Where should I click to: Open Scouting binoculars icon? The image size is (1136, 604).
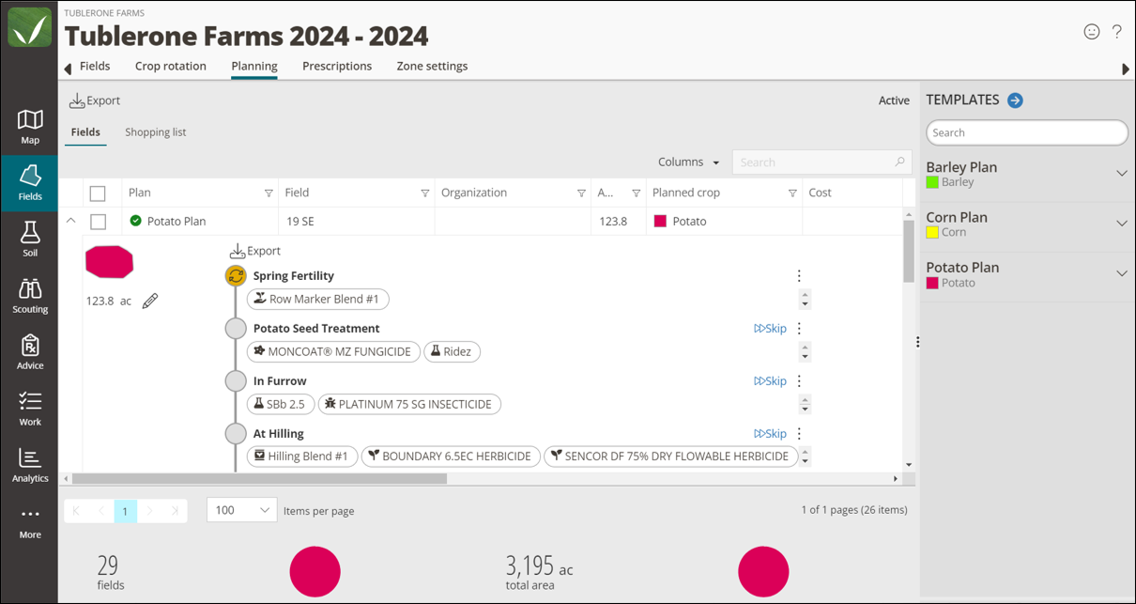click(x=30, y=296)
